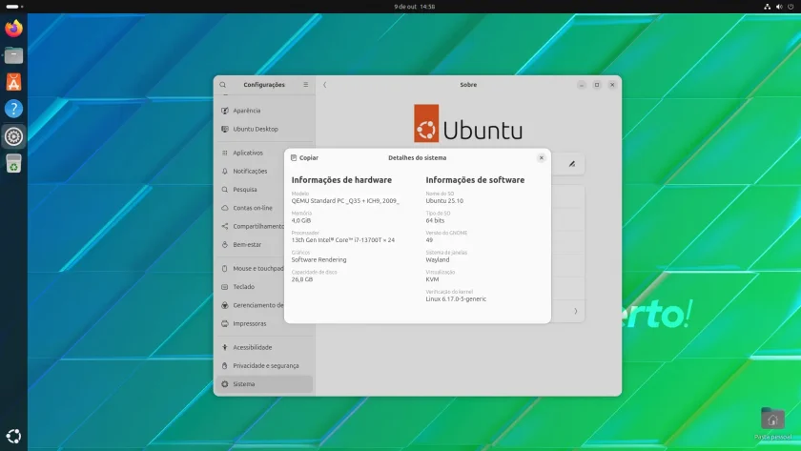Click the Notificações bell icon
The image size is (801, 451).
click(x=225, y=171)
